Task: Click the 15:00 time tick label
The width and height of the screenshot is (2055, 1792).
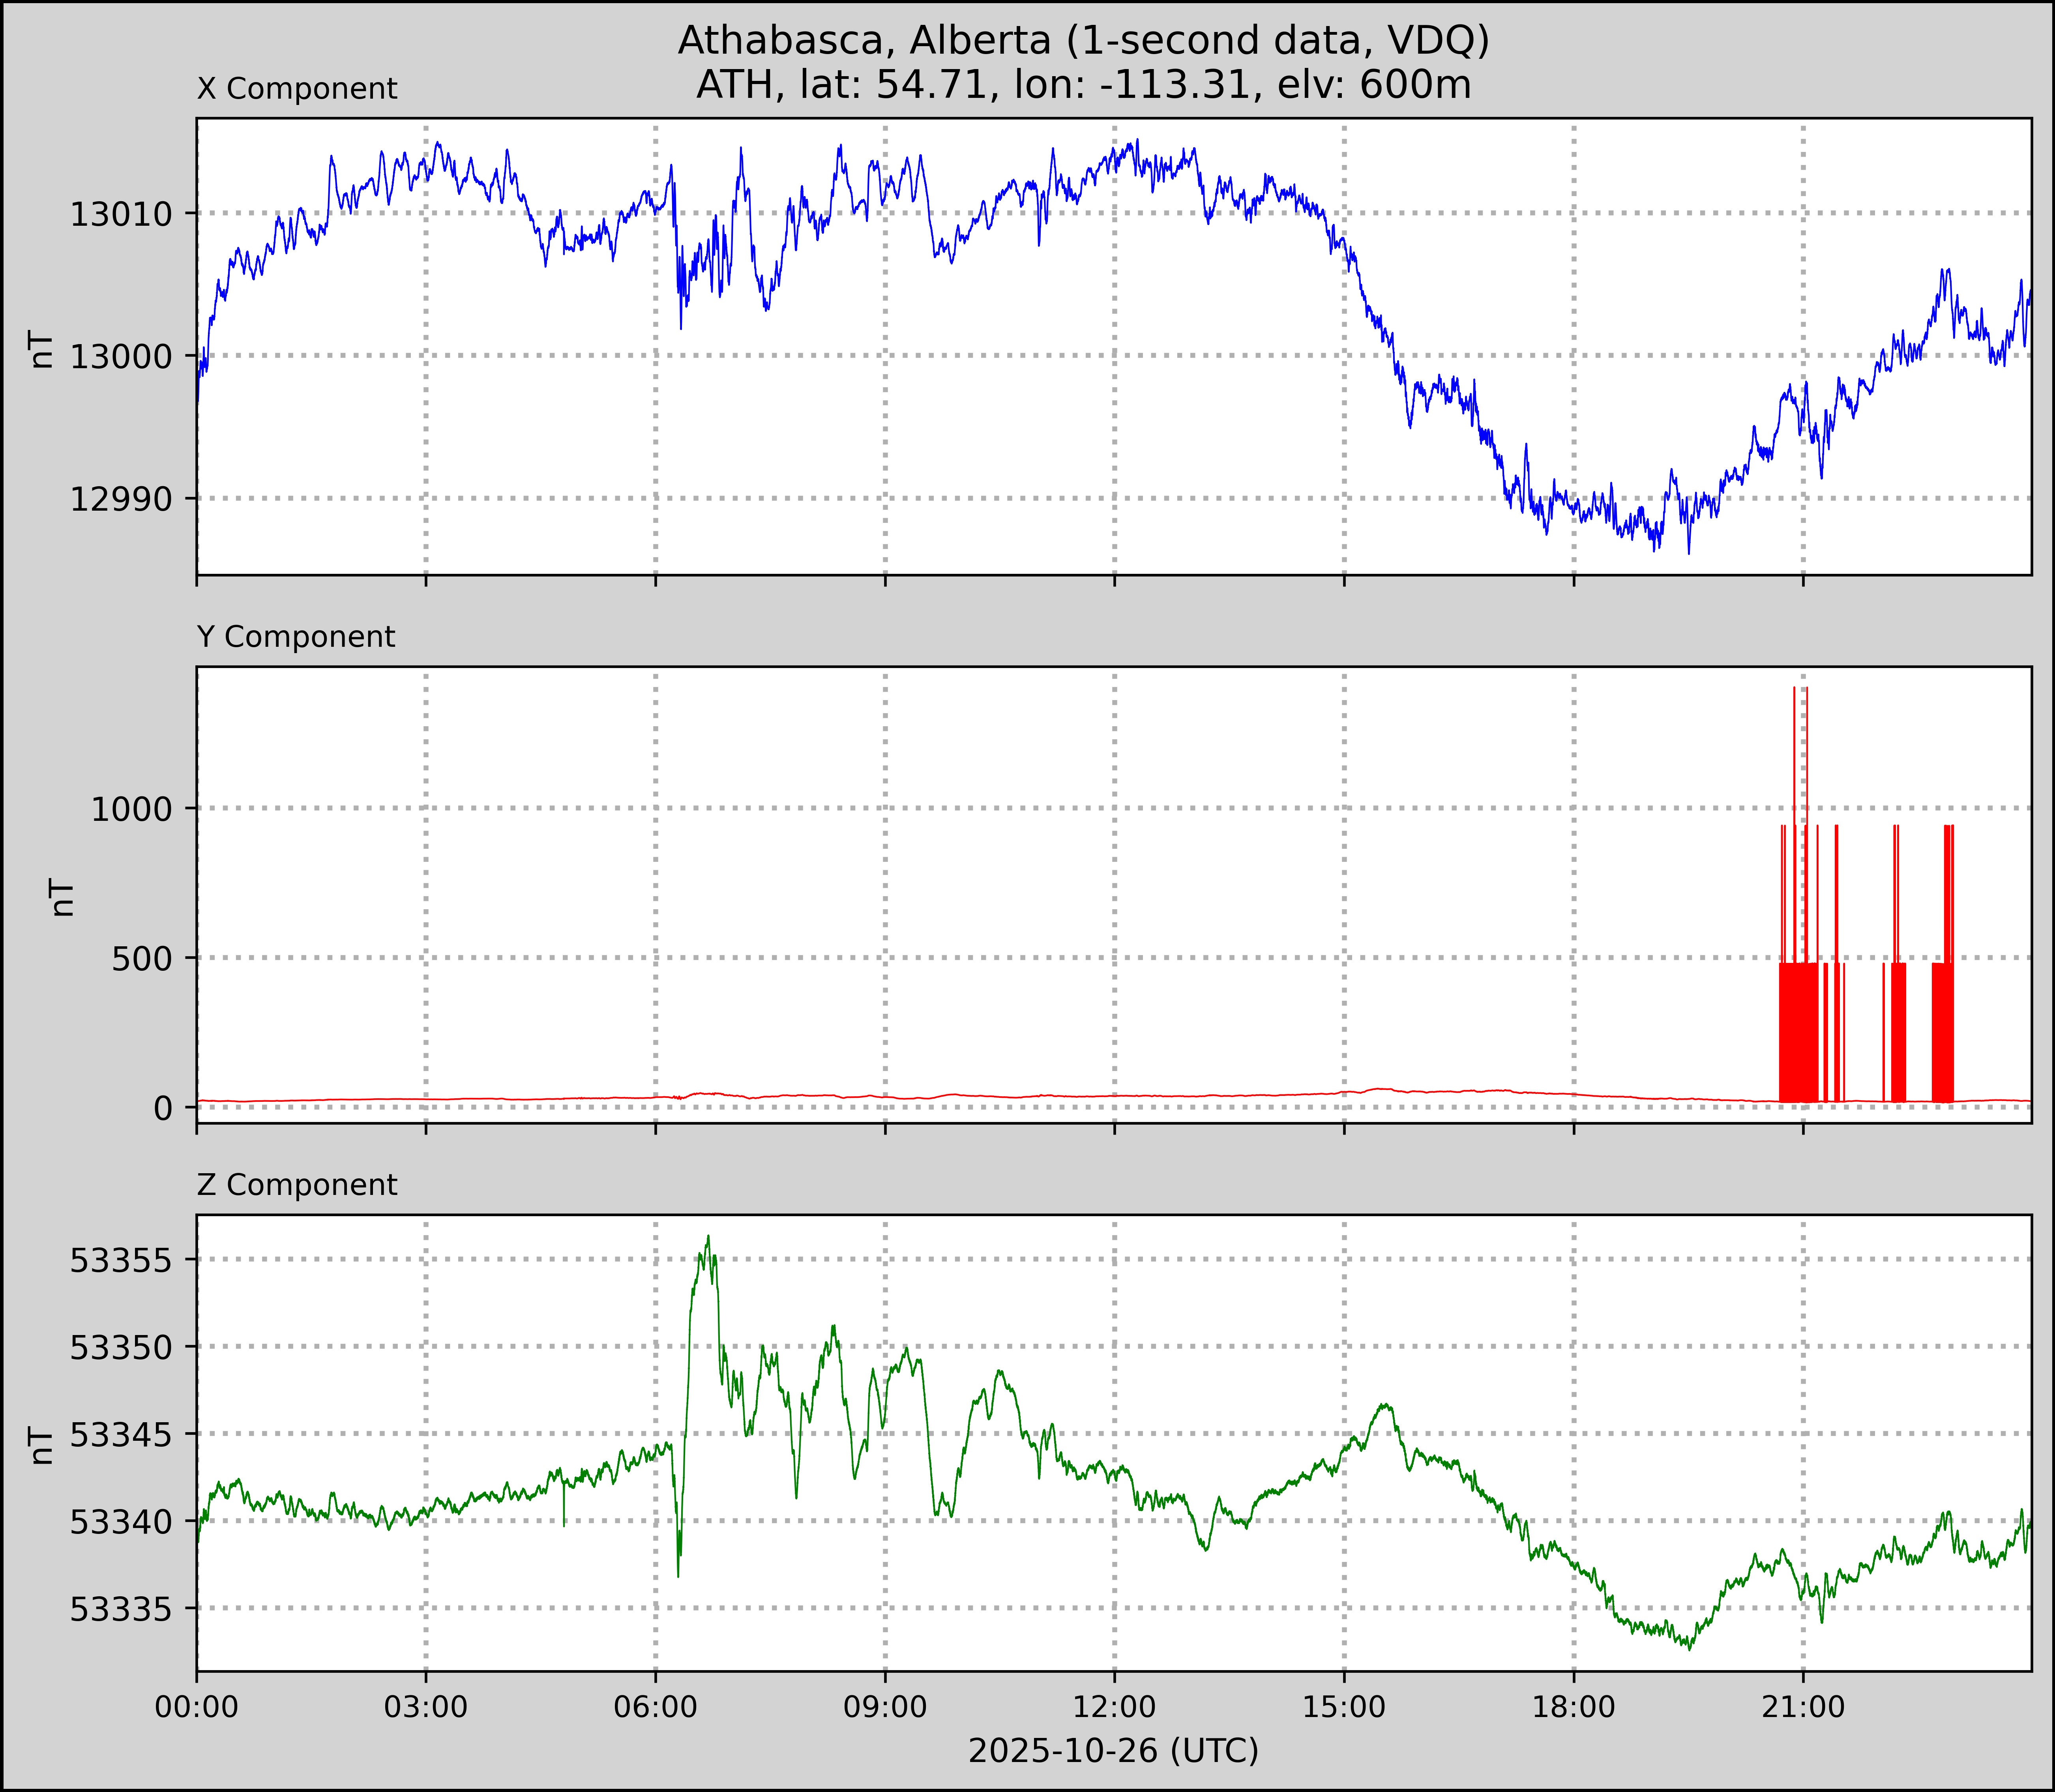Action: point(1344,1707)
